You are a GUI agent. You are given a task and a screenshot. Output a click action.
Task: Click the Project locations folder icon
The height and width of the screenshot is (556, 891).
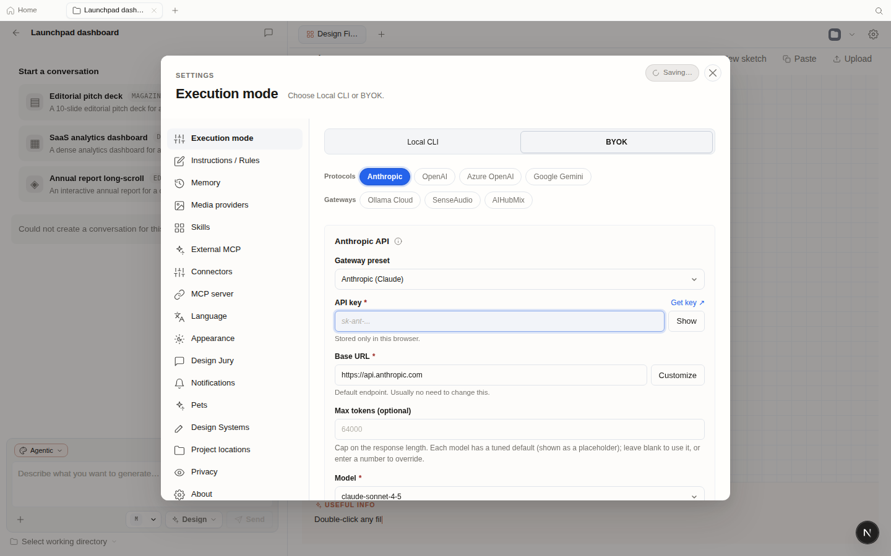(179, 450)
